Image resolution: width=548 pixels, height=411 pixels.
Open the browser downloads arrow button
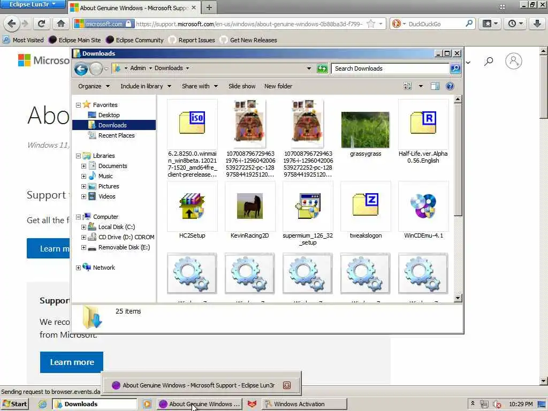pos(537,24)
